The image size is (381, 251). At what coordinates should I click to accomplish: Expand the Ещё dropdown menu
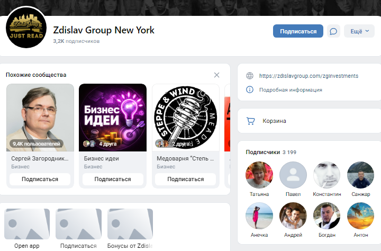[x=359, y=31]
